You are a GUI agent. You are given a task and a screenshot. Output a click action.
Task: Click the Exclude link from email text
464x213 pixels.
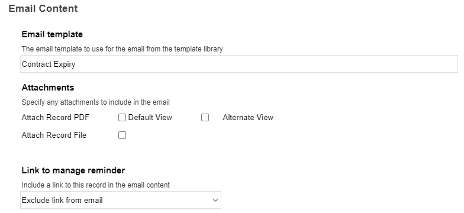(62, 200)
